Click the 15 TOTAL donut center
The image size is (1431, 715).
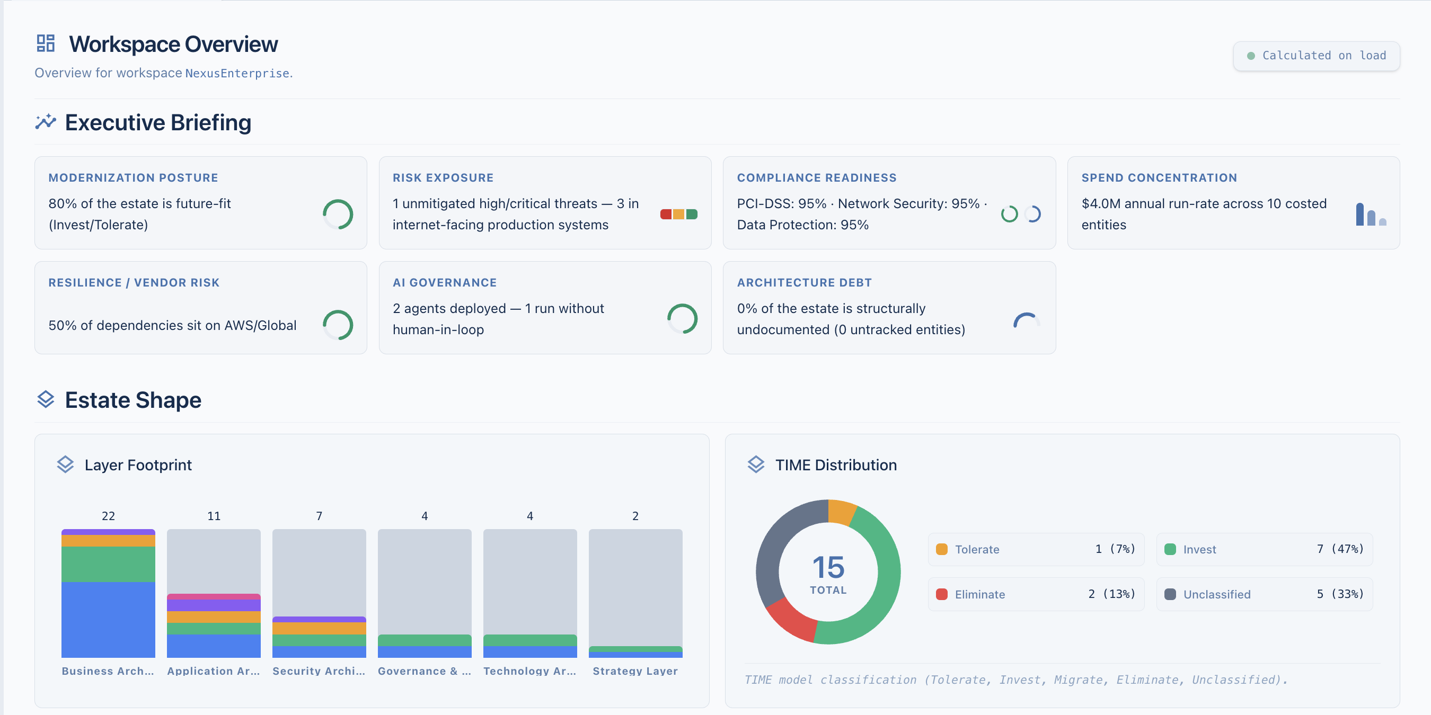828,574
